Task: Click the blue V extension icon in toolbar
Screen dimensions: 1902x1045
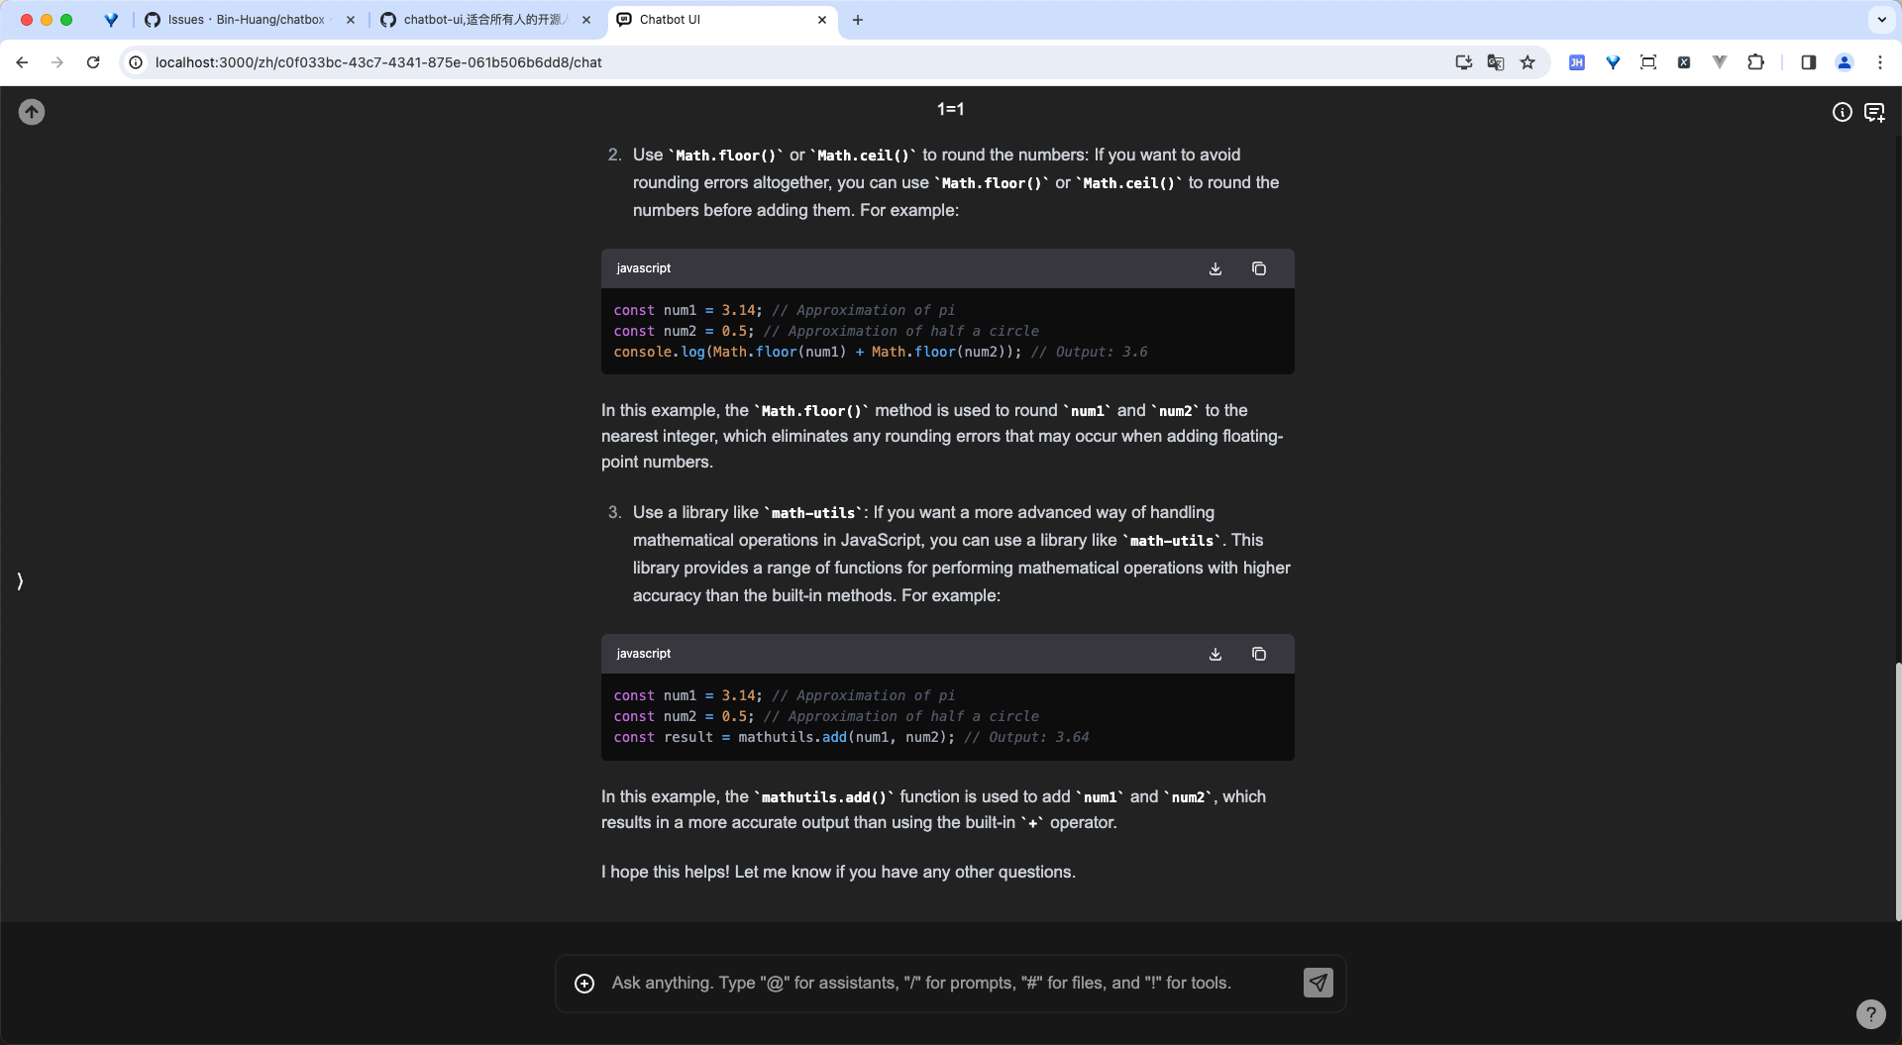Action: coord(1613,62)
